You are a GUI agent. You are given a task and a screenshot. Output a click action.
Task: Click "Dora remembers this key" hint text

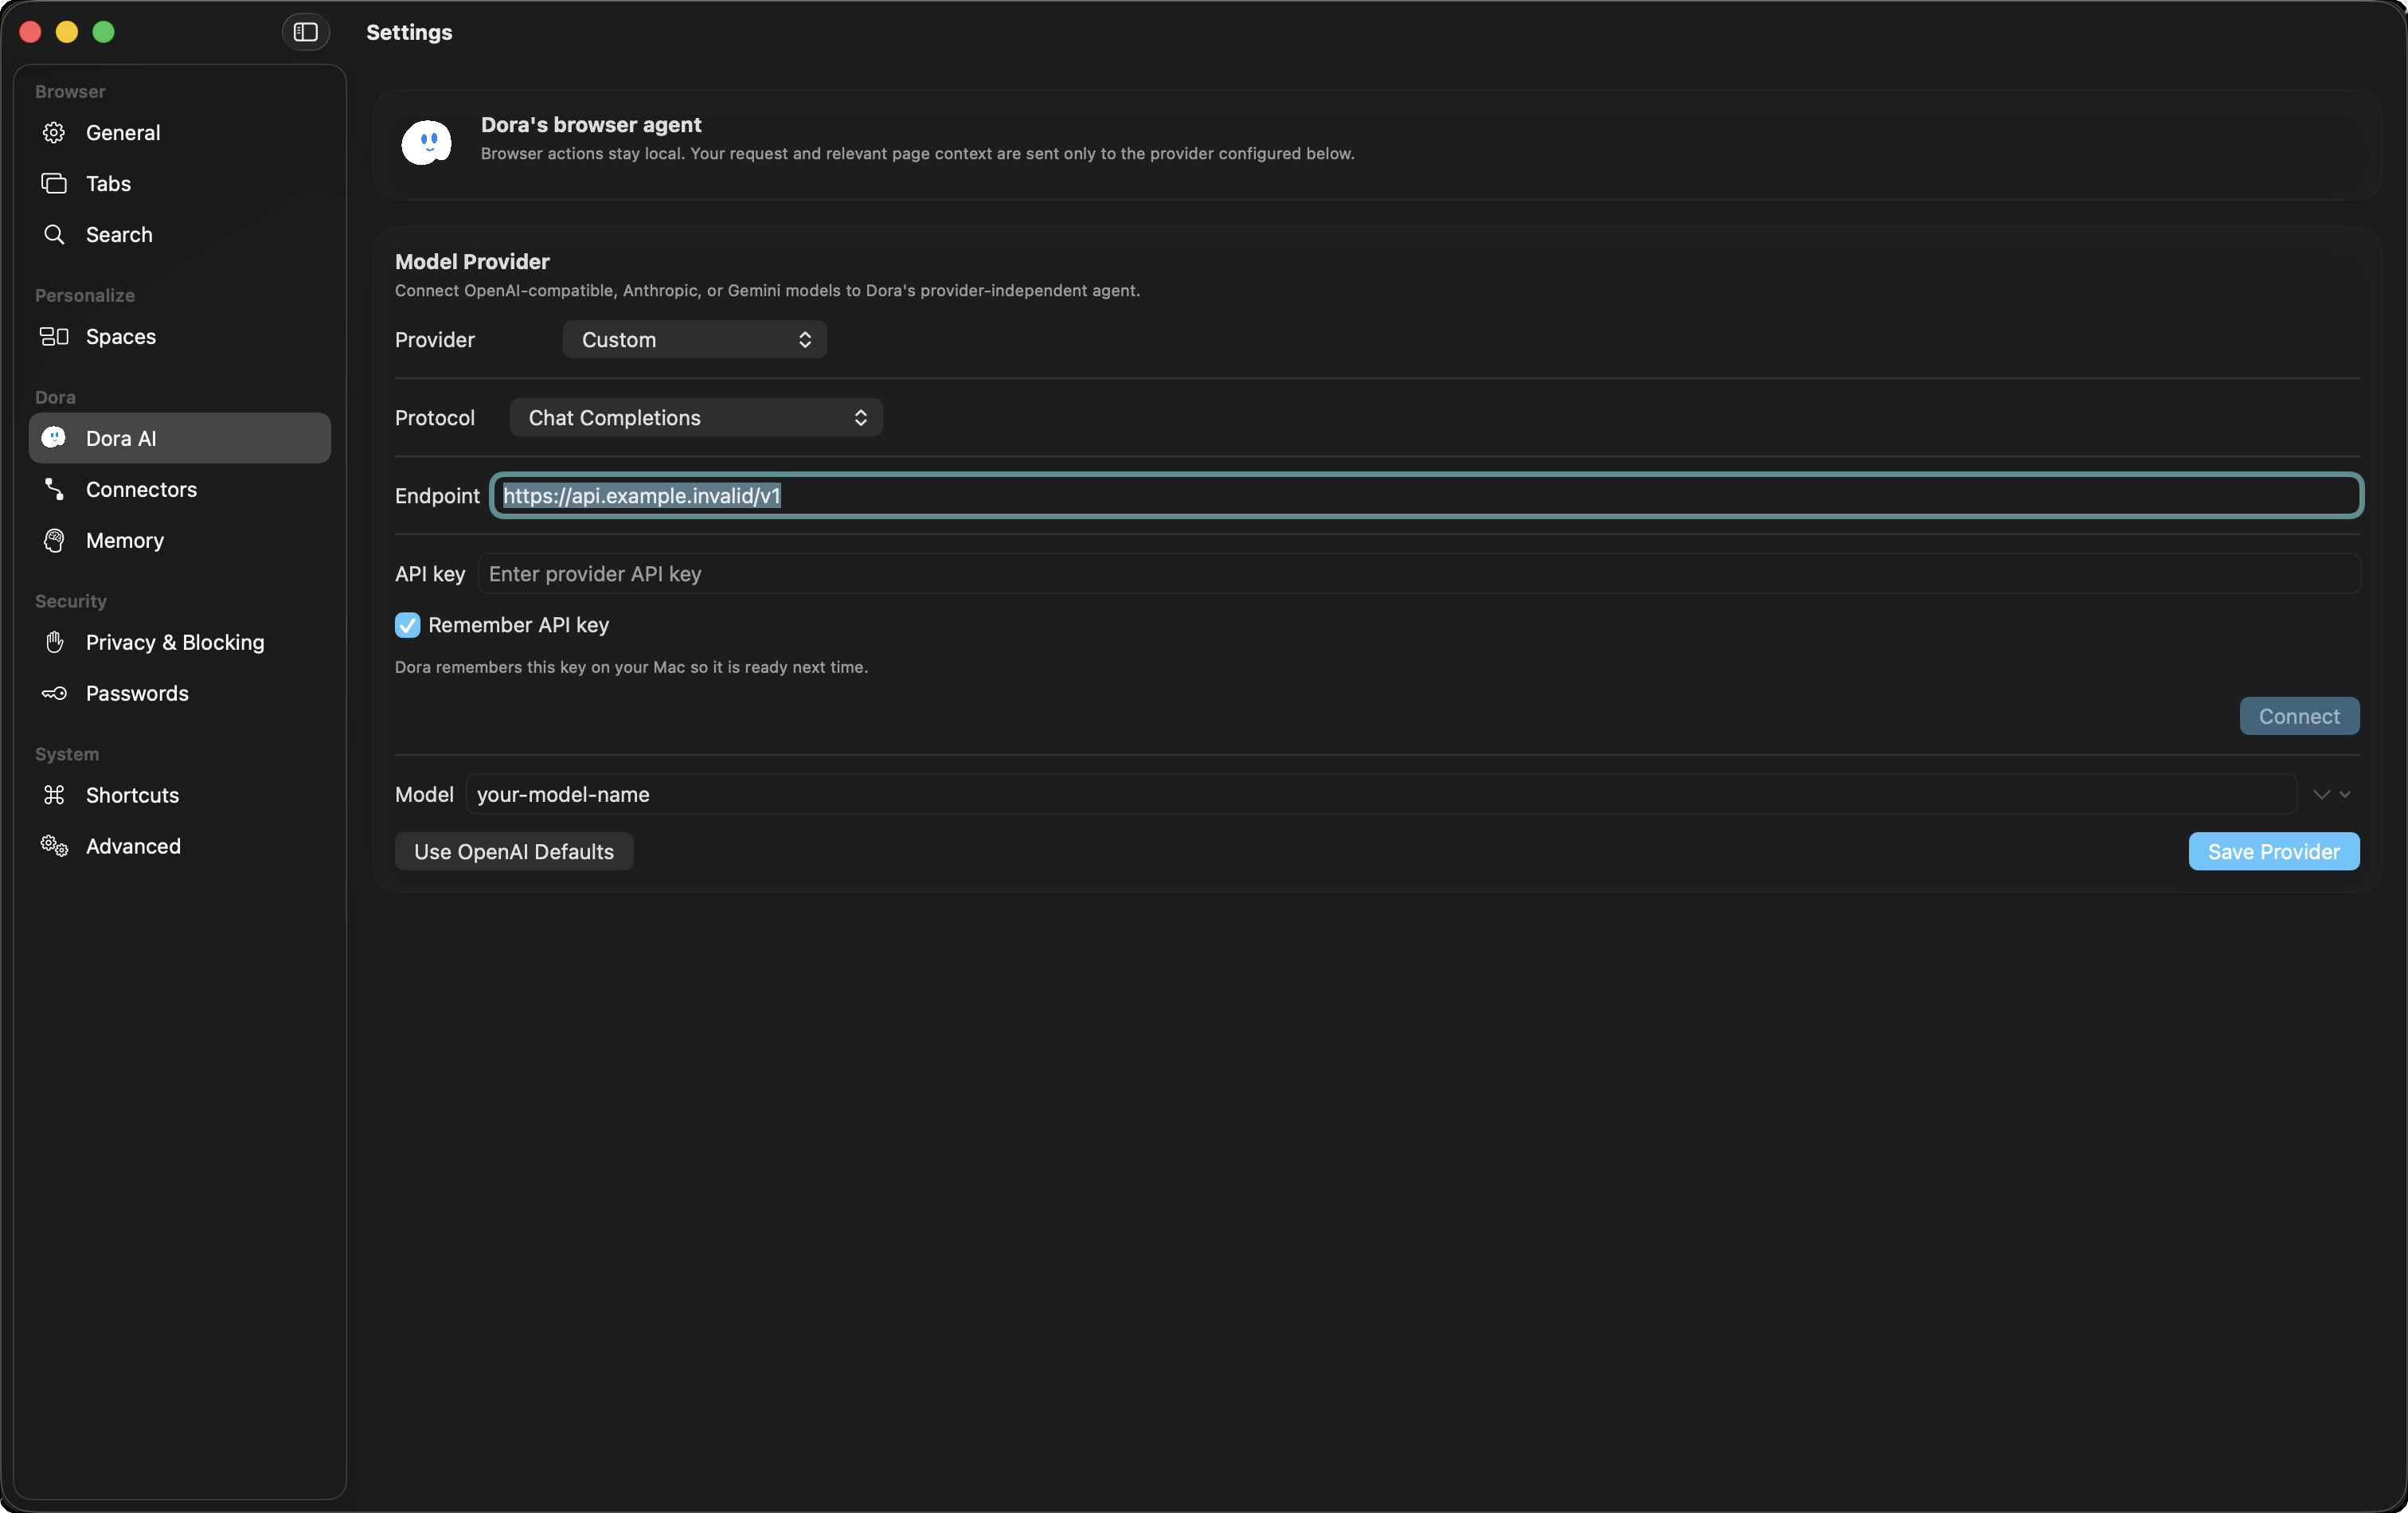631,668
